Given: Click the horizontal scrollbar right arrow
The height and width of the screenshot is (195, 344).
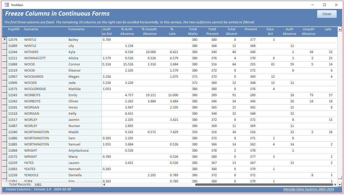Looking at the screenshot, I should [x=335, y=184].
